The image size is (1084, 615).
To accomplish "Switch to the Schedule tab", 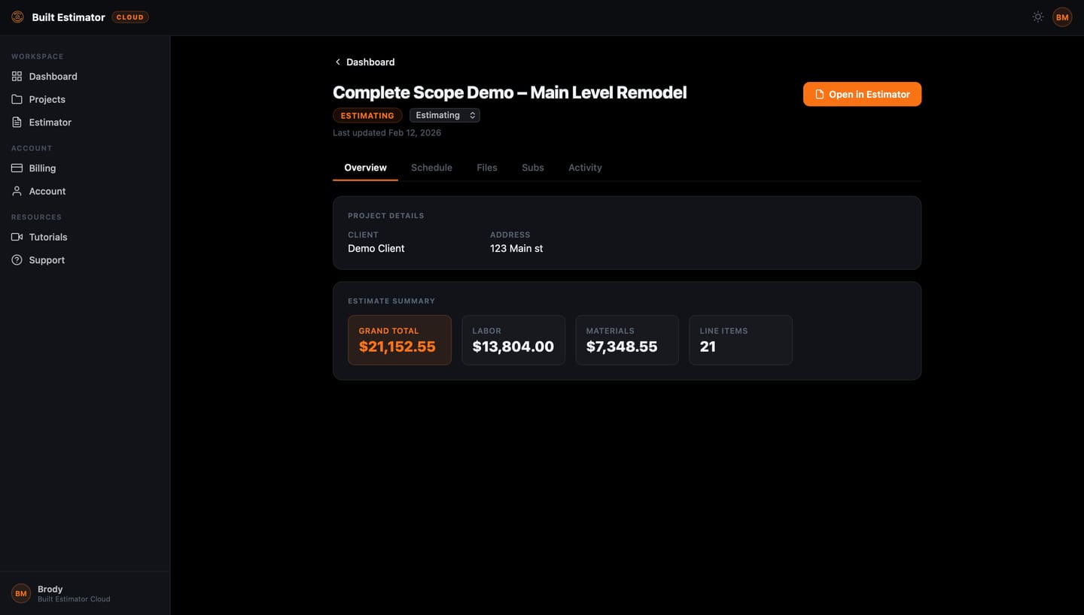I will pos(431,168).
